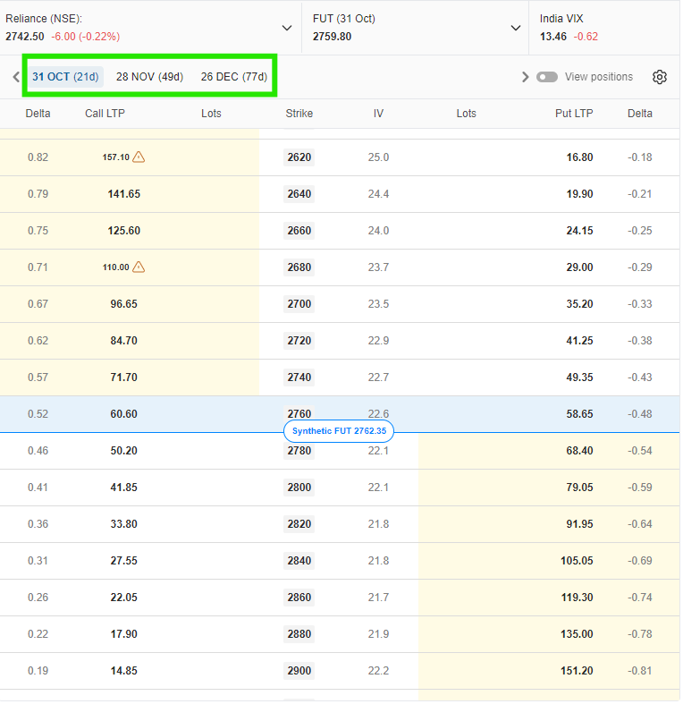
Task: Select strike 2700
Action: click(x=299, y=304)
